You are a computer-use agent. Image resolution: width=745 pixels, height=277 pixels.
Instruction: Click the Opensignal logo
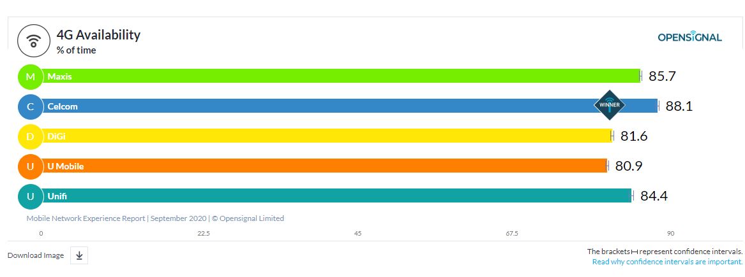click(x=689, y=38)
